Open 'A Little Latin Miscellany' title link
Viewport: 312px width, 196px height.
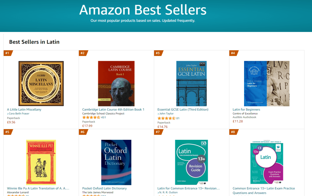pos(24,109)
